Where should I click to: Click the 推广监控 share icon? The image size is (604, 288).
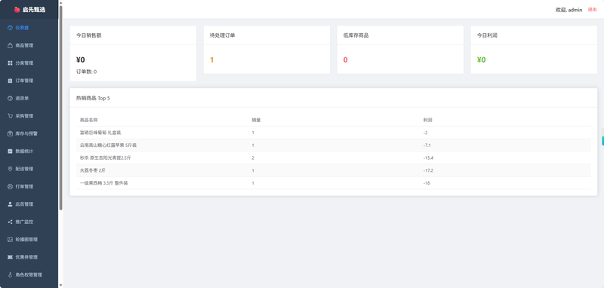(10, 222)
